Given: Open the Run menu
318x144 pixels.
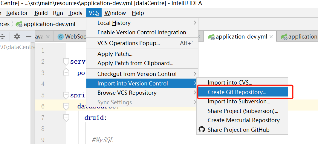Looking at the screenshot, I should 58,13.
